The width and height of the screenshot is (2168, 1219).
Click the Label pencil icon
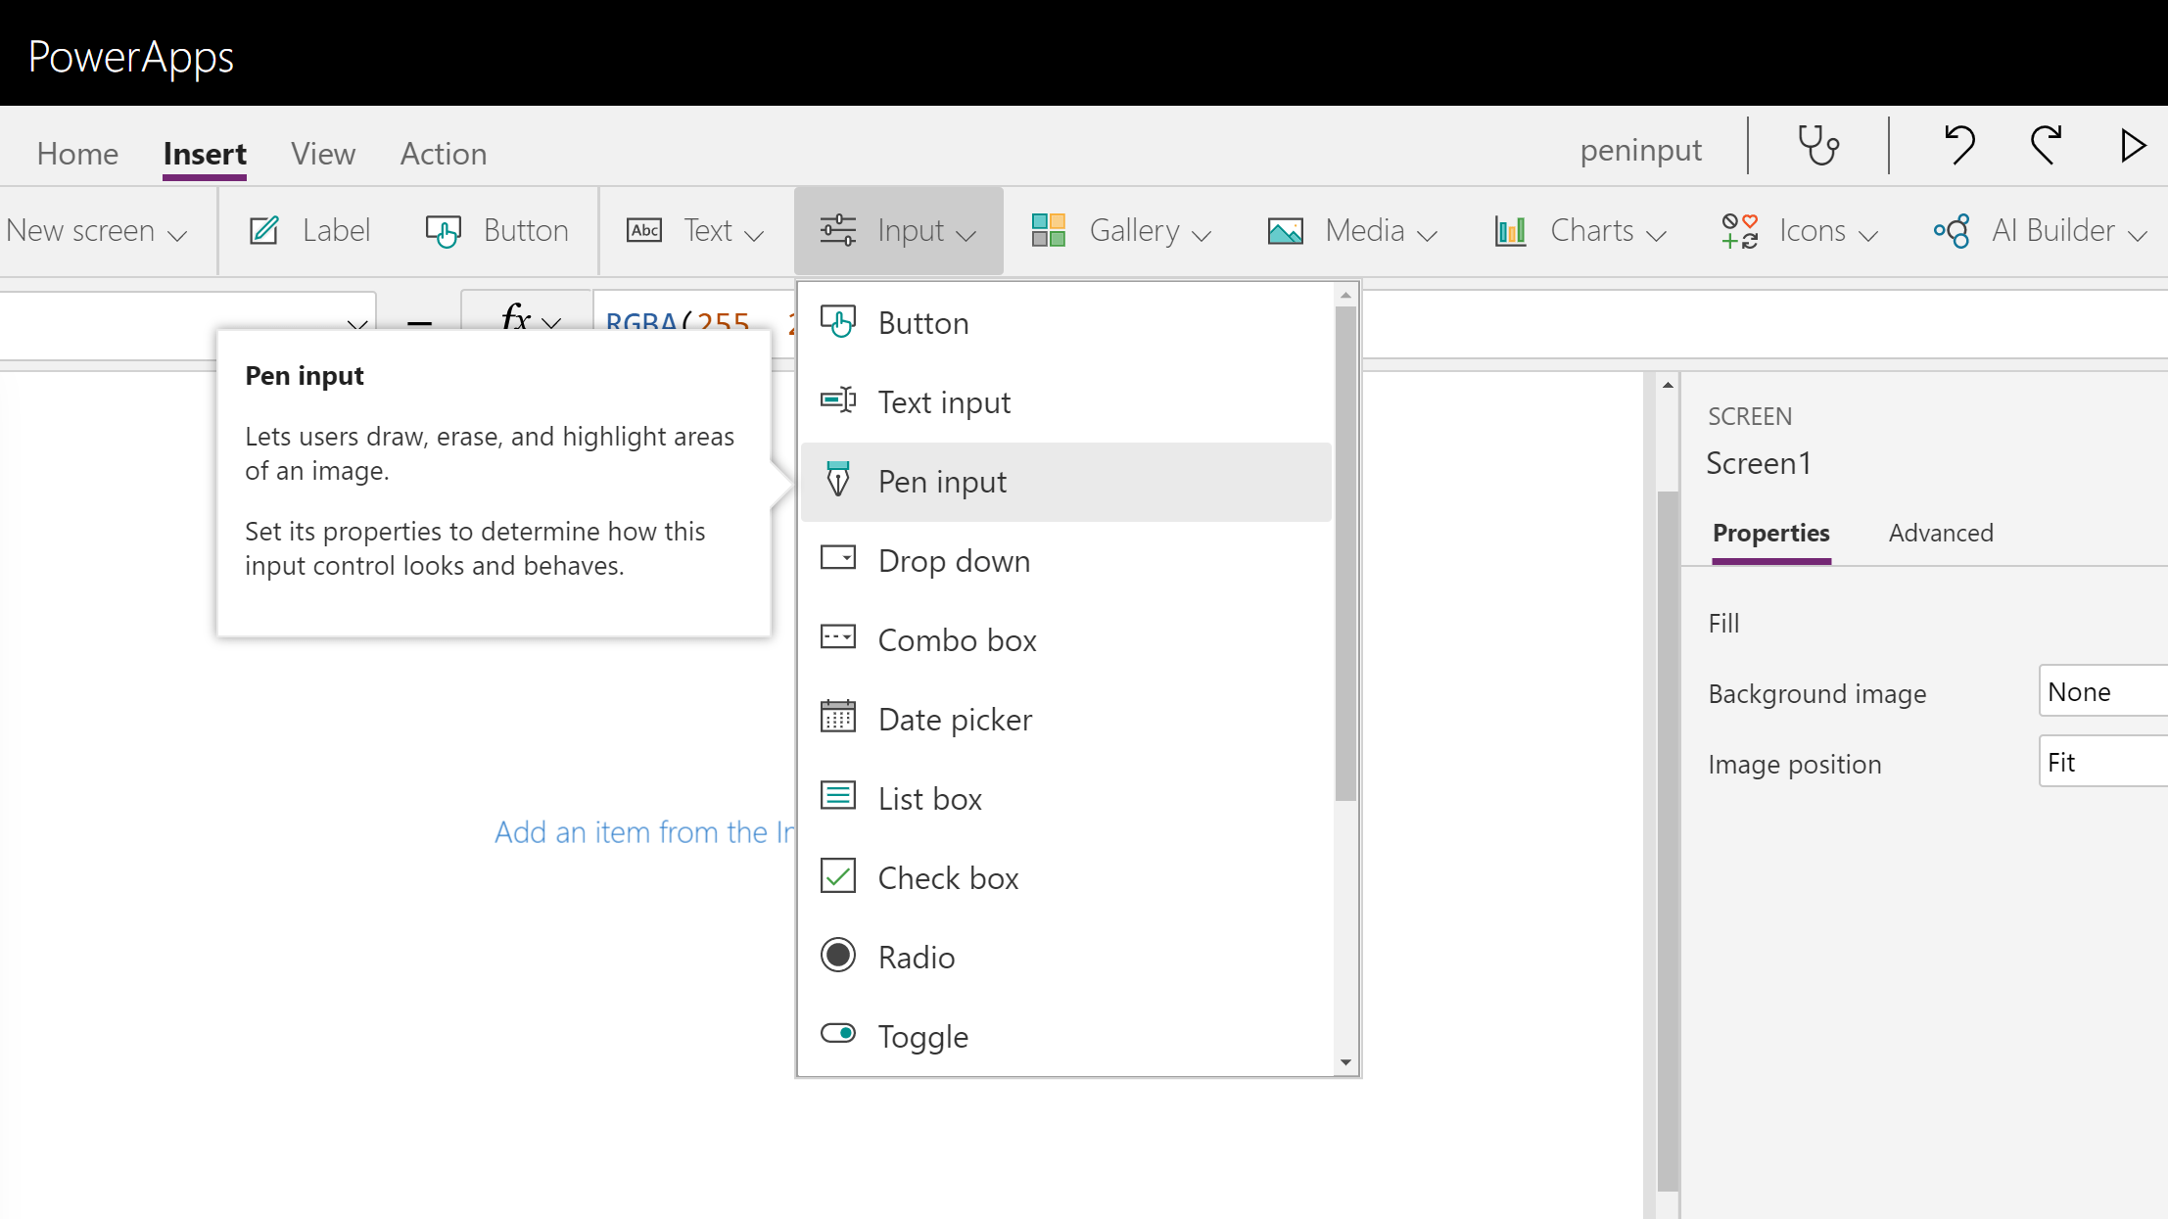click(264, 231)
